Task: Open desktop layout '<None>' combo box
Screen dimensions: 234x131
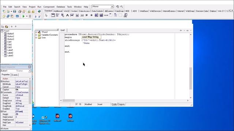Action: [x=103, y=7]
